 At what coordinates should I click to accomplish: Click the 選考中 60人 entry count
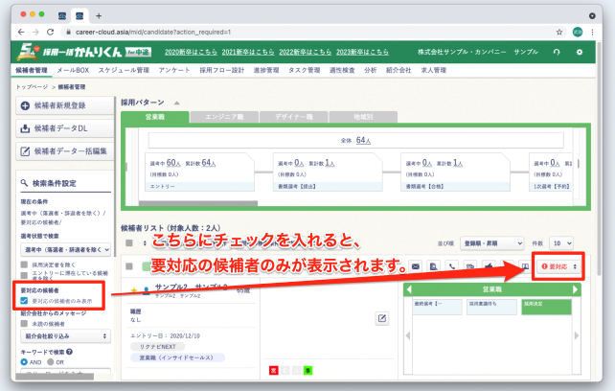pos(173,163)
